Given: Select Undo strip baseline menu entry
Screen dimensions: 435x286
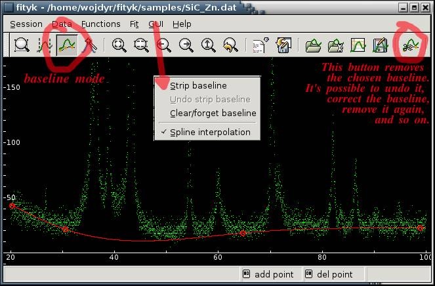Looking at the screenshot, I should pos(207,99).
